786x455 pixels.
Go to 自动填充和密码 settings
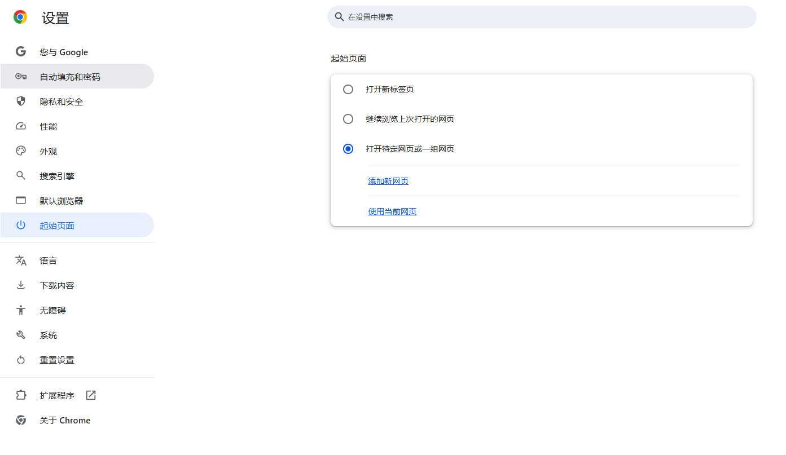pyautogui.click(x=77, y=77)
